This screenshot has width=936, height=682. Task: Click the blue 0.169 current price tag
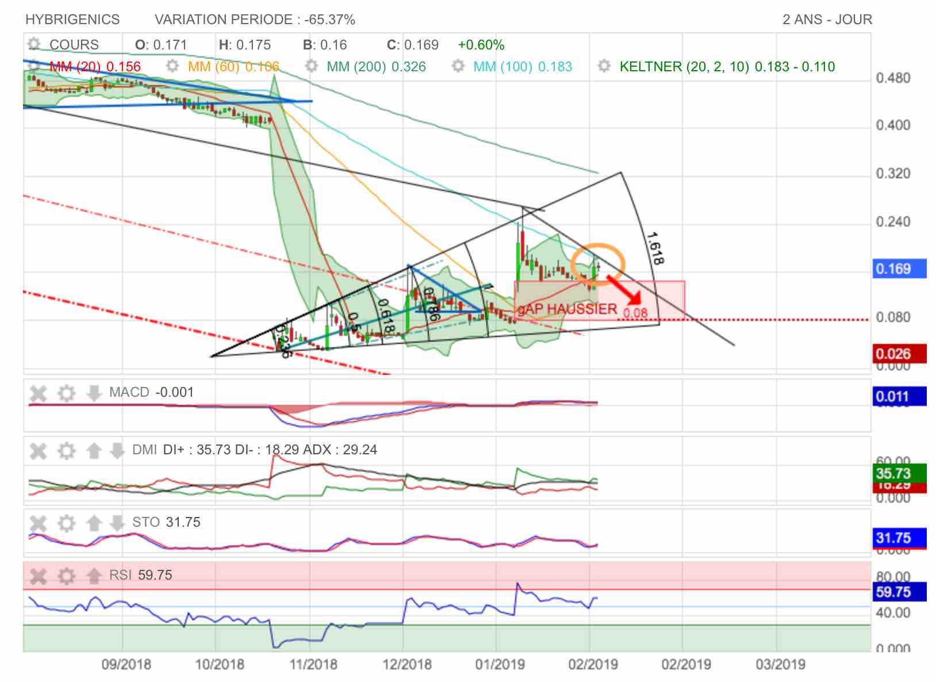pyautogui.click(x=899, y=269)
